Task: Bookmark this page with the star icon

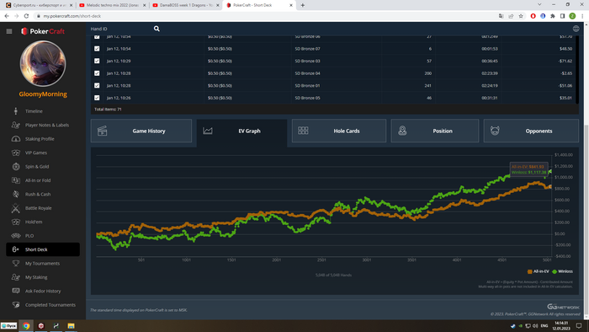Action: [x=521, y=16]
